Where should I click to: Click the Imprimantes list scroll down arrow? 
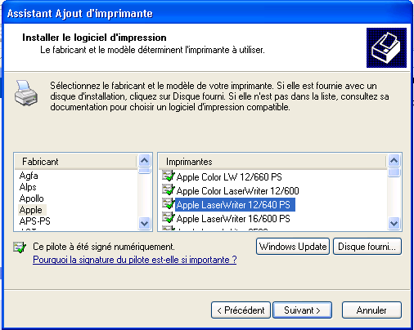coord(394,224)
